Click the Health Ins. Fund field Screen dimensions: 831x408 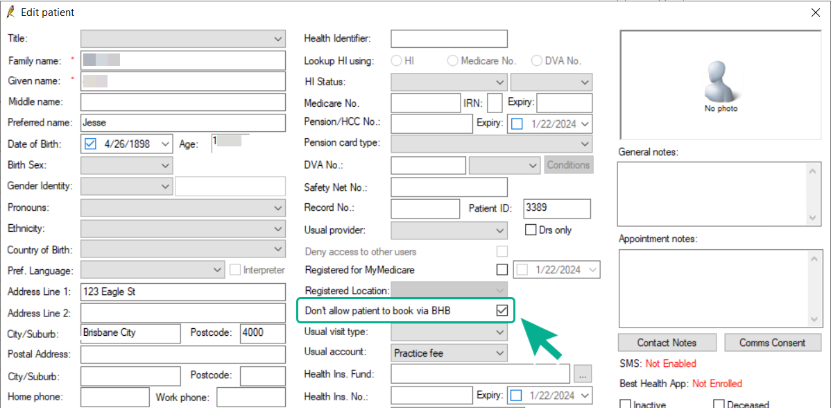pos(480,373)
